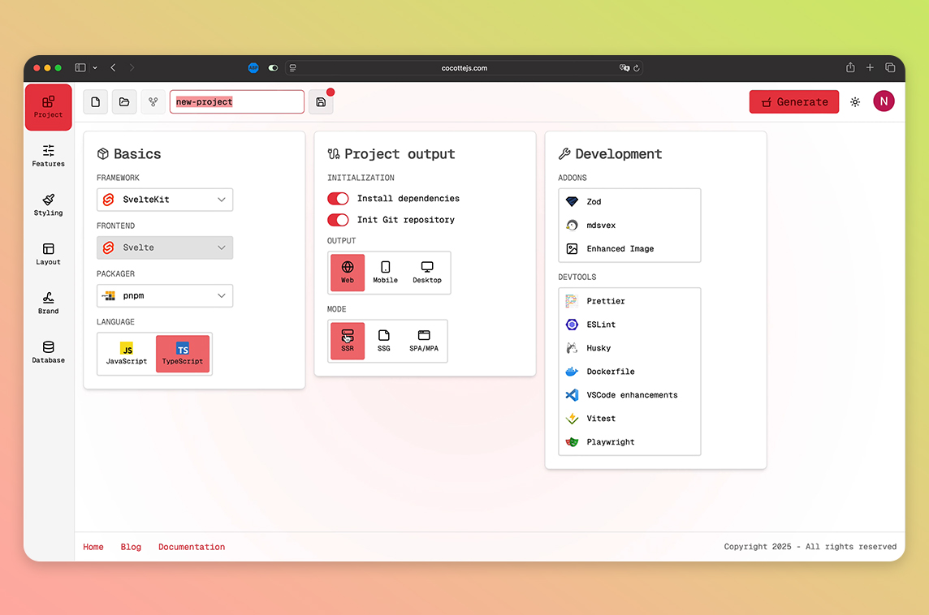Open the user avatar N menu

(x=884, y=101)
